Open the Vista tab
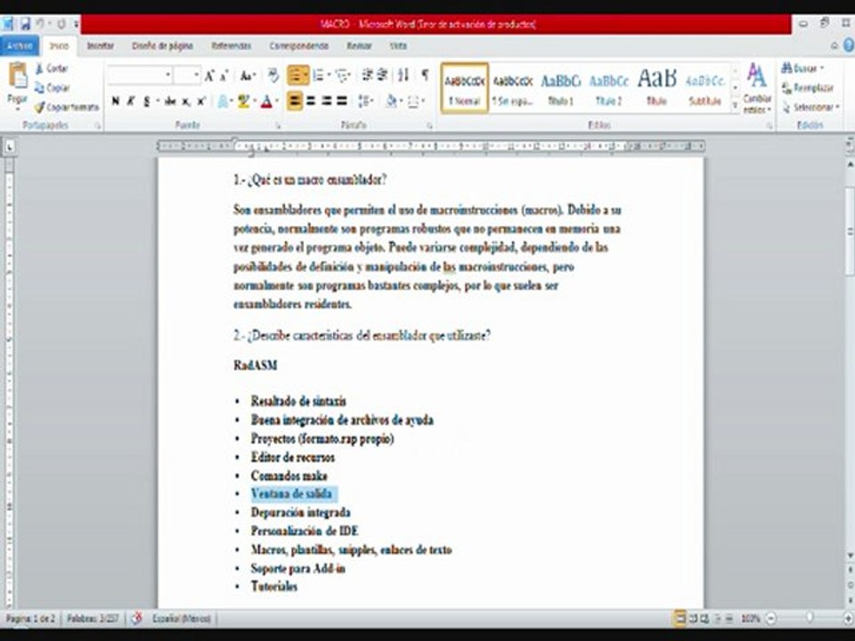Image resolution: width=855 pixels, height=641 pixels. coord(399,45)
